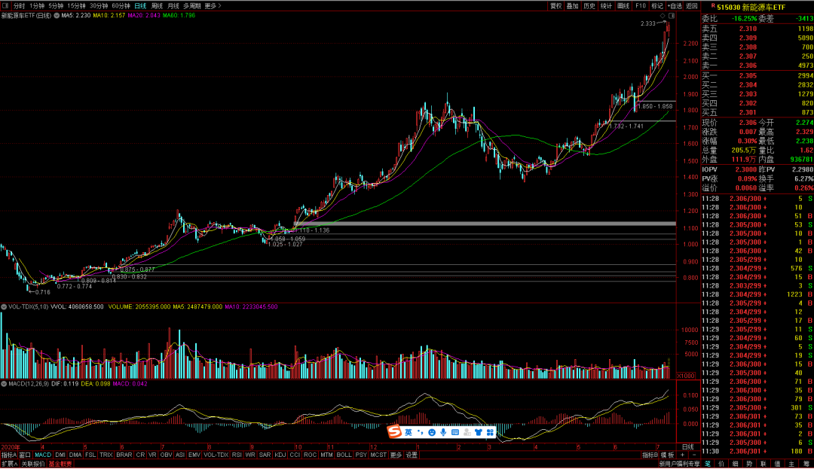Select the 60分钟 period
Screen dimensions: 814x469
121,6
